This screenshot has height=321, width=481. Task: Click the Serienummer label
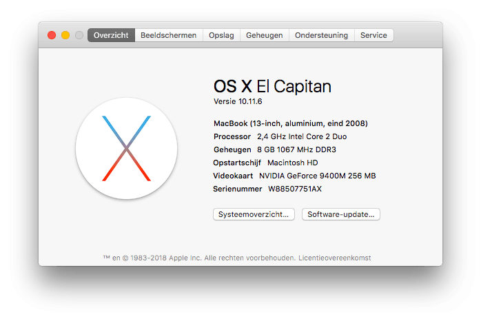pos(238,189)
